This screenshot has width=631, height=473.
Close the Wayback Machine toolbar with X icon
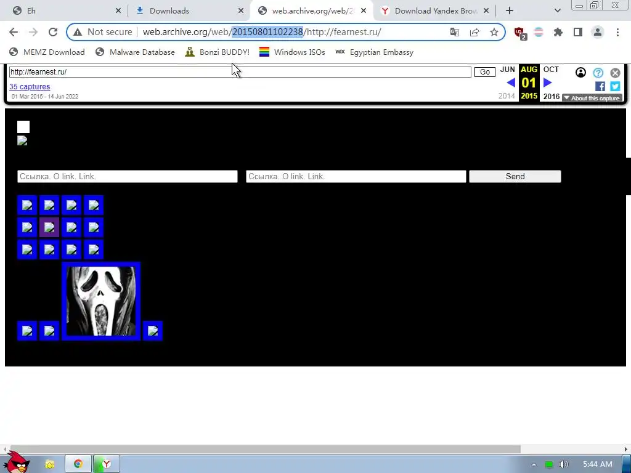point(615,73)
